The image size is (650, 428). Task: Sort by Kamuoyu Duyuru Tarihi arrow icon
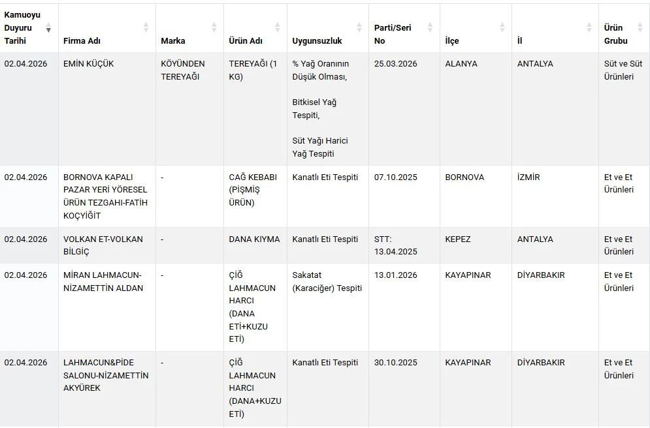pyautogui.click(x=48, y=28)
